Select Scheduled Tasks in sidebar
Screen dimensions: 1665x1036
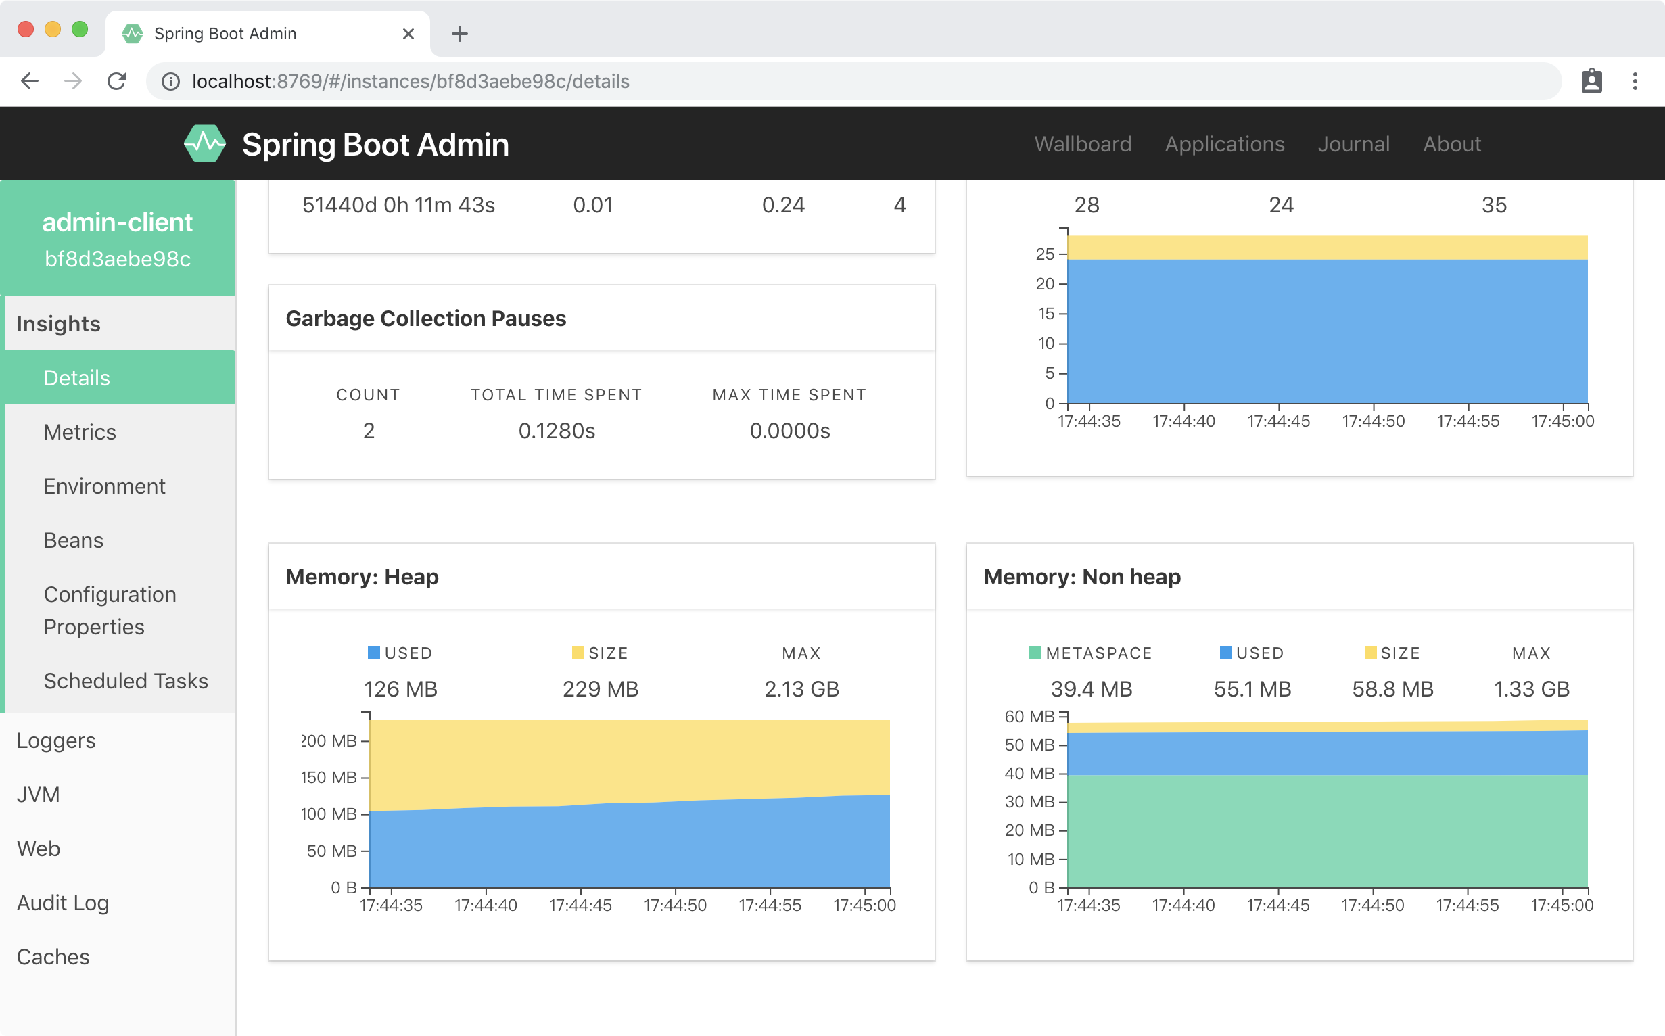[x=125, y=681]
